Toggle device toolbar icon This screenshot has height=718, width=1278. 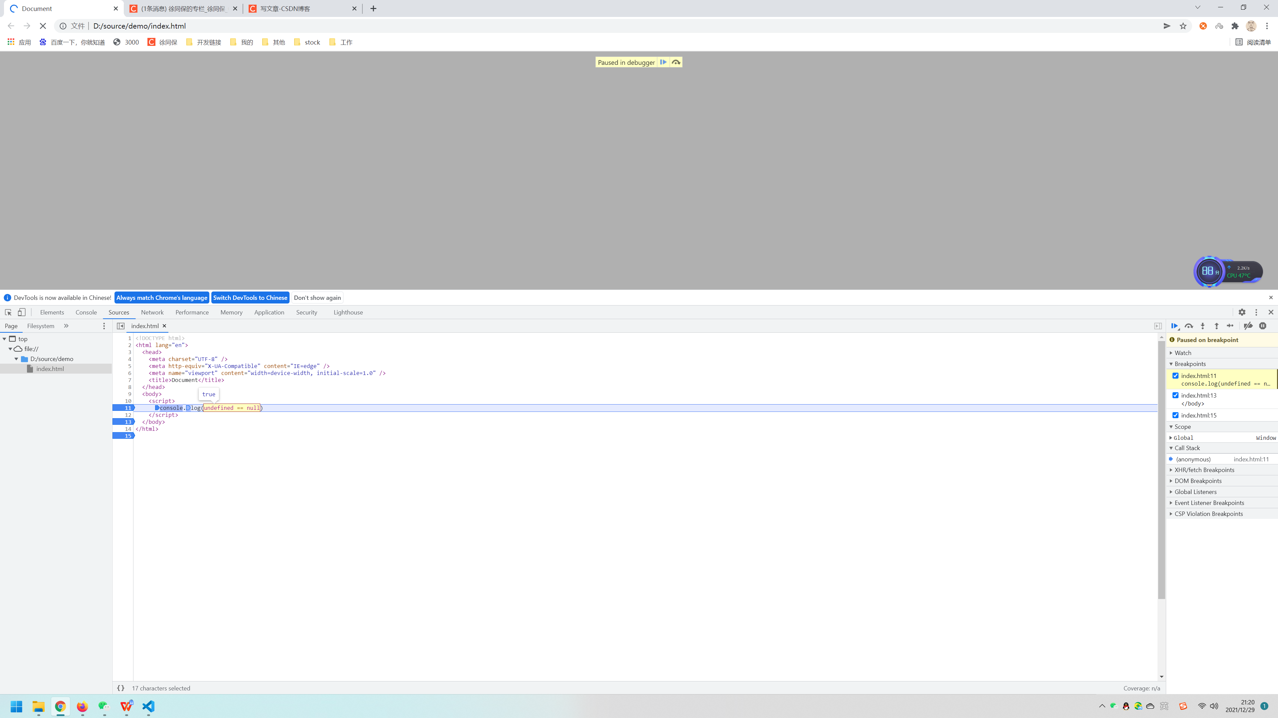coord(22,312)
